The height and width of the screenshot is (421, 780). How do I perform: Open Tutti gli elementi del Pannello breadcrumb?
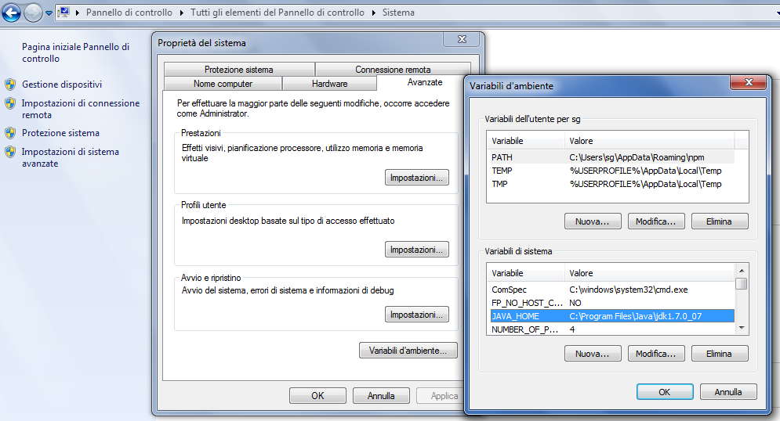277,13
